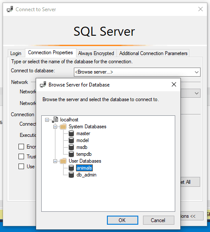Click the System Databases folder icon
The width and height of the screenshot is (210, 232).
(63, 127)
